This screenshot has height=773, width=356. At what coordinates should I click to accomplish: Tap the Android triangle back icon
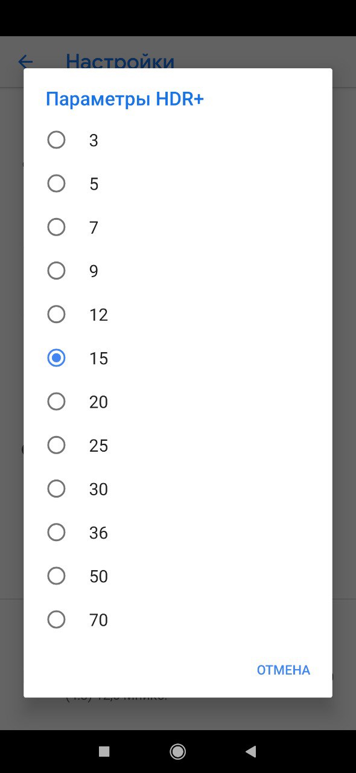251,751
